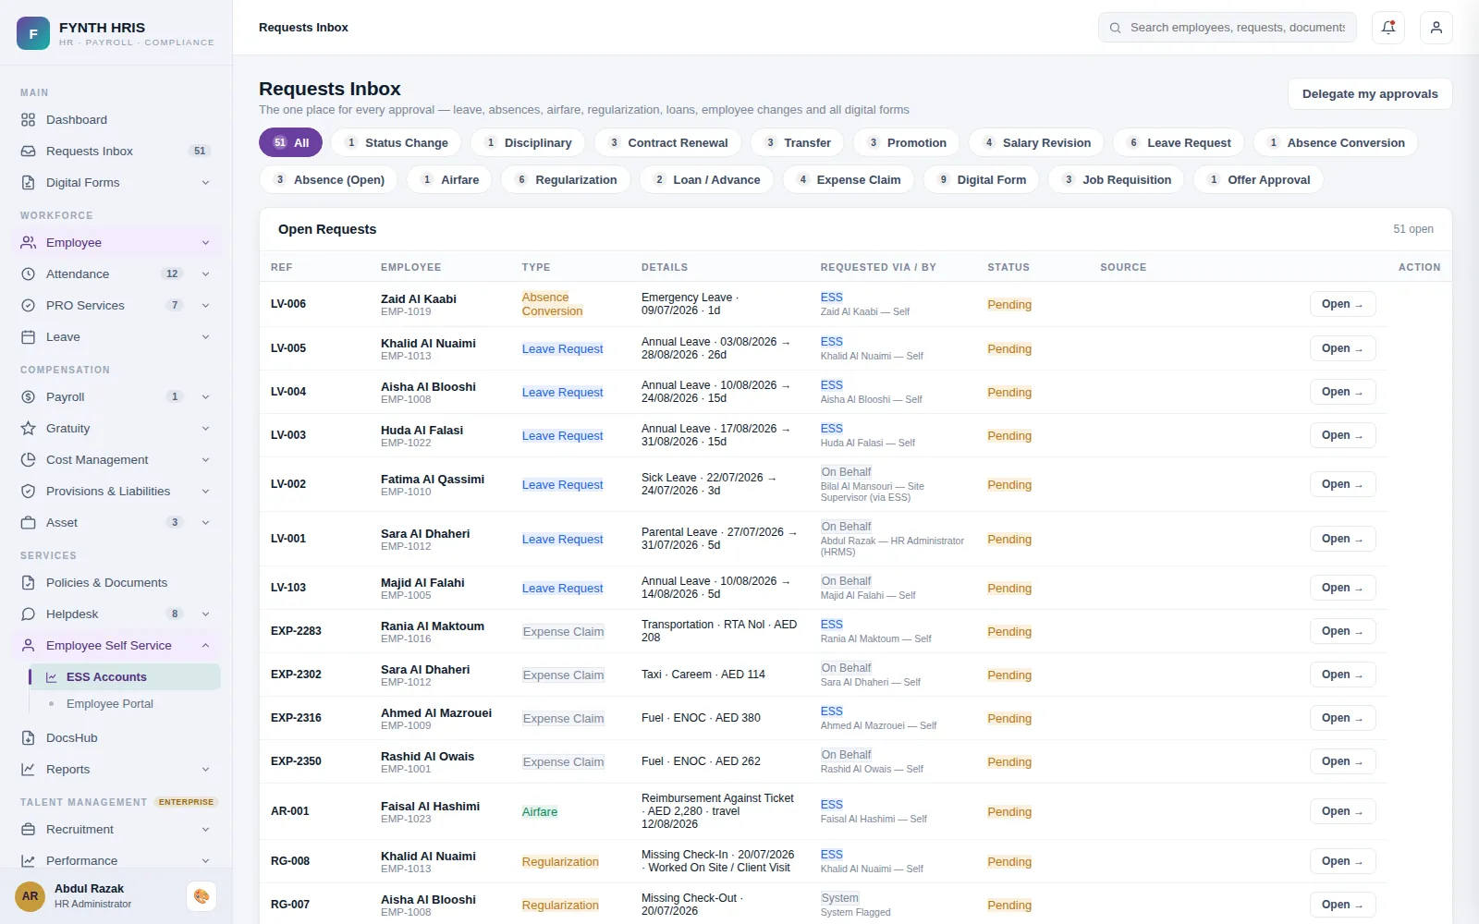
Task: Click the Attendance clock icon
Action: coord(29,274)
